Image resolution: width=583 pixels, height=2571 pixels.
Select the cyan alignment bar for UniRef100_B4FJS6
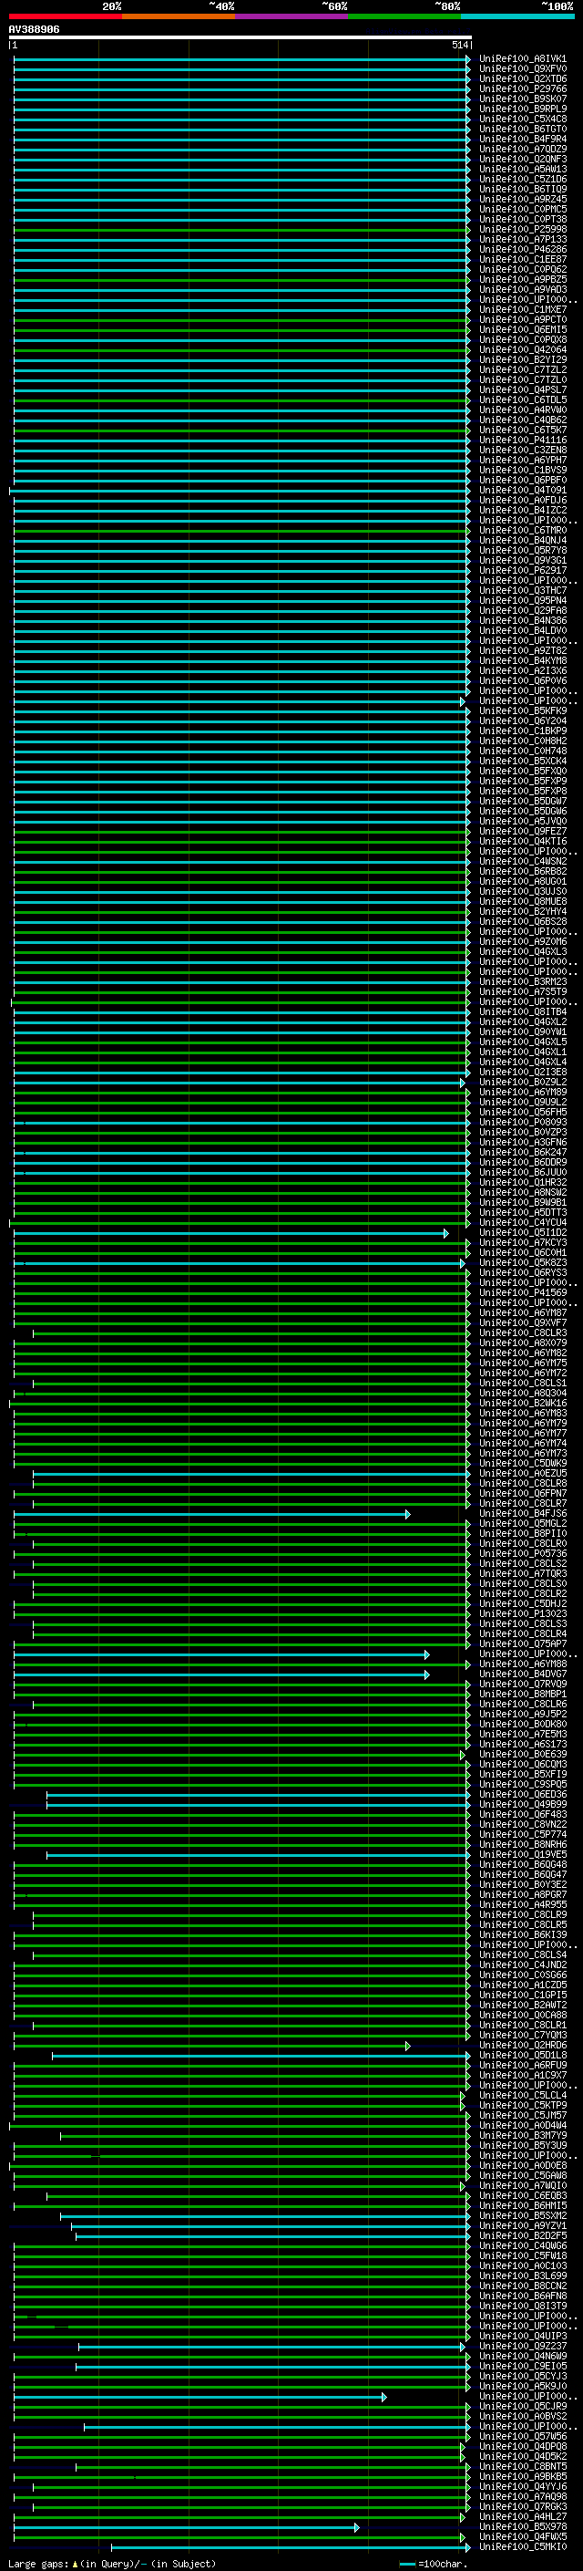(210, 1514)
